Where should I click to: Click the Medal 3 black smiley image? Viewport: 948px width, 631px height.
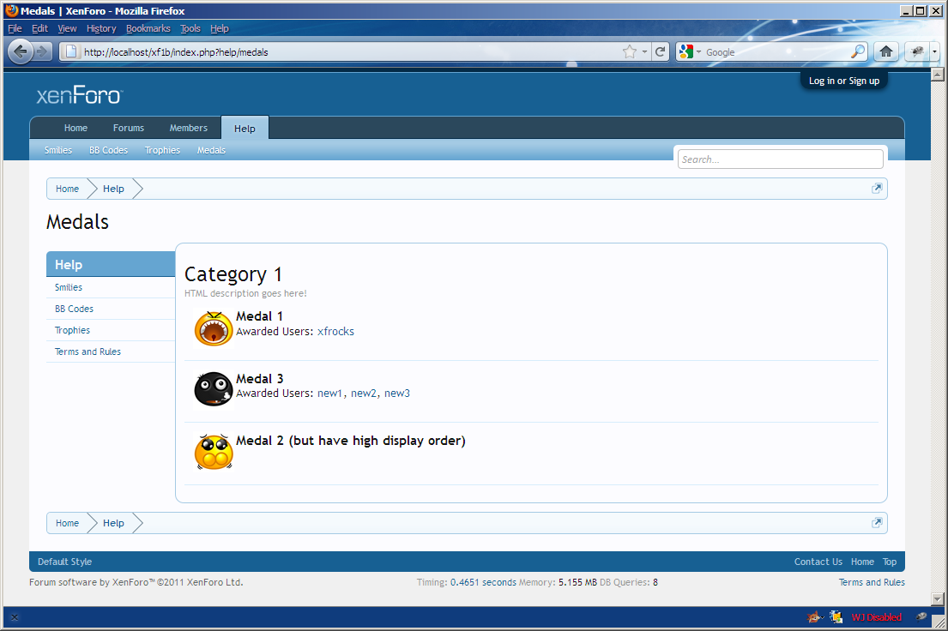(214, 390)
